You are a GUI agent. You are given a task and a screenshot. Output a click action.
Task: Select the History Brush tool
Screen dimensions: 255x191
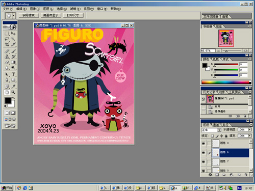(13, 57)
